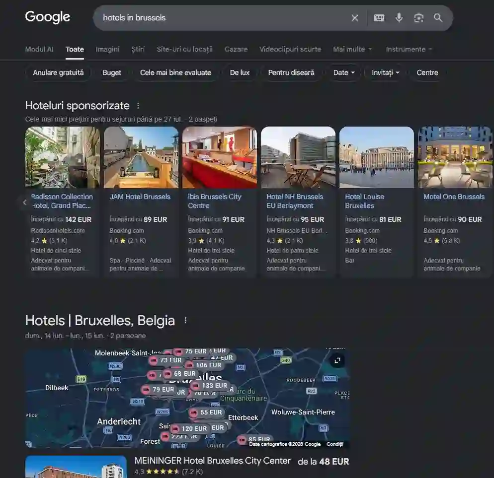Open ibis Brussels City Centre listing
494x478 pixels.
point(215,201)
